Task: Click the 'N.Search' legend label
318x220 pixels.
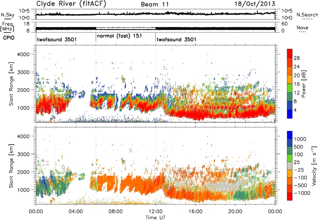Action: click(307, 15)
